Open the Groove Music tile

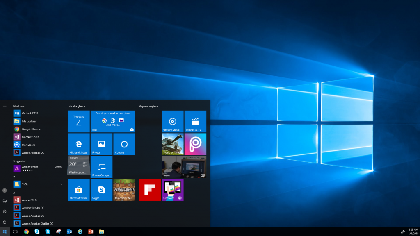(173, 121)
